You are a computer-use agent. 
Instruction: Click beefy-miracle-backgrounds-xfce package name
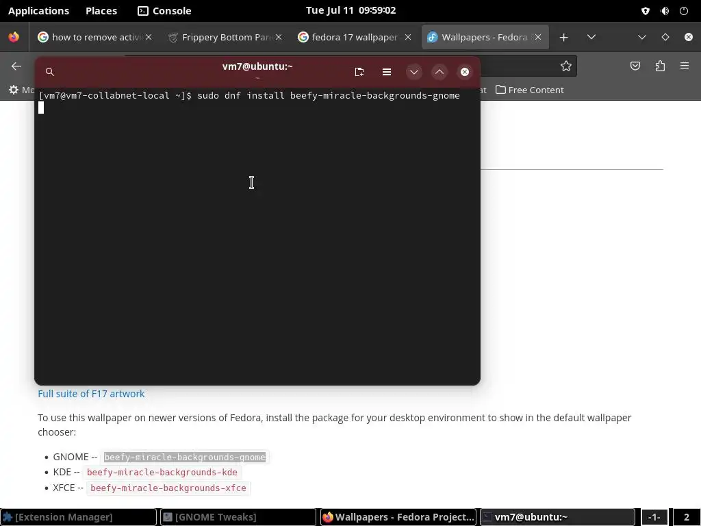pos(168,488)
